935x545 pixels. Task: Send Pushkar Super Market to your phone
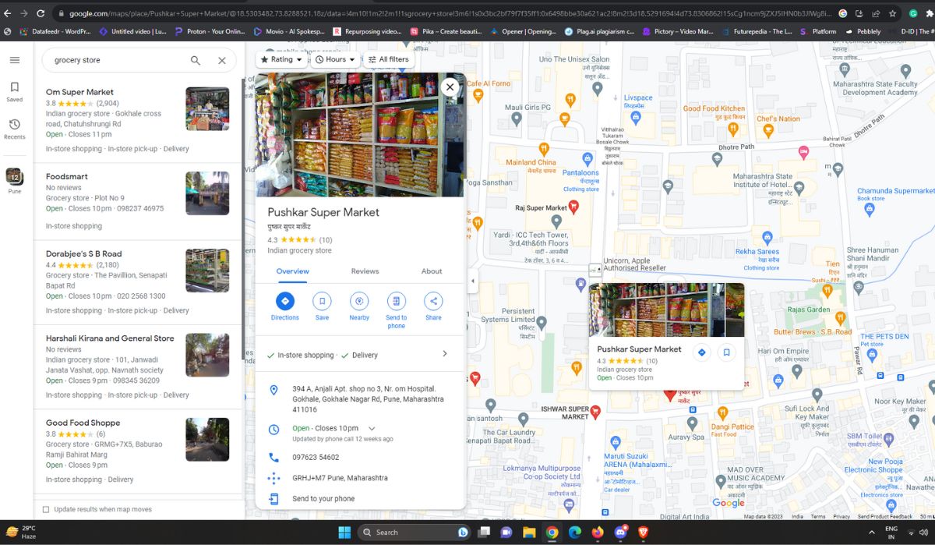pyautogui.click(x=397, y=303)
